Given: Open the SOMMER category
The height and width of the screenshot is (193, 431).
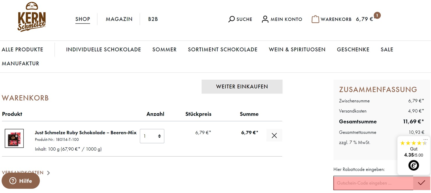Looking at the screenshot, I should 165,49.
